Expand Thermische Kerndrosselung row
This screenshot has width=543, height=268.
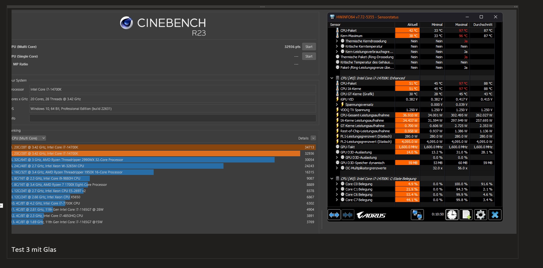tap(337, 41)
